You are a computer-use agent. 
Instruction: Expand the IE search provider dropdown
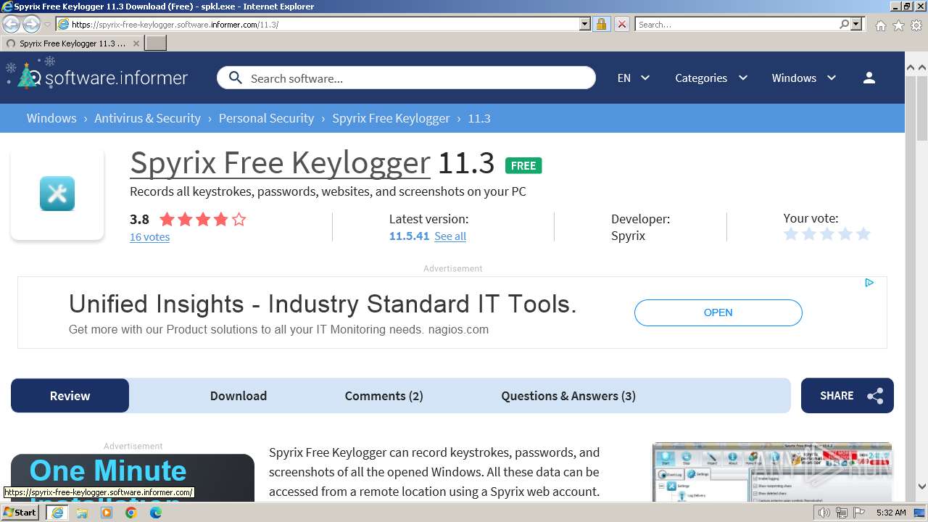pos(856,25)
